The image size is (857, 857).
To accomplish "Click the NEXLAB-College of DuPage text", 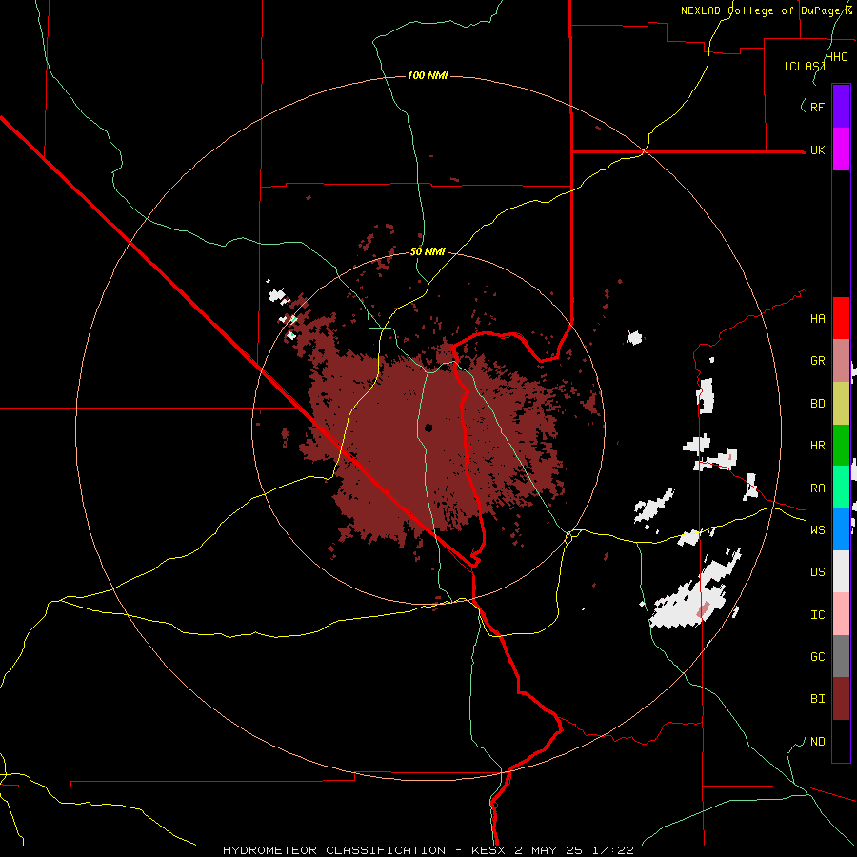I will pos(766,10).
